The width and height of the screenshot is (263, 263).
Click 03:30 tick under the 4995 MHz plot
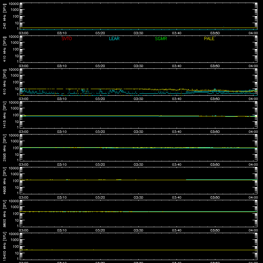[138, 198]
